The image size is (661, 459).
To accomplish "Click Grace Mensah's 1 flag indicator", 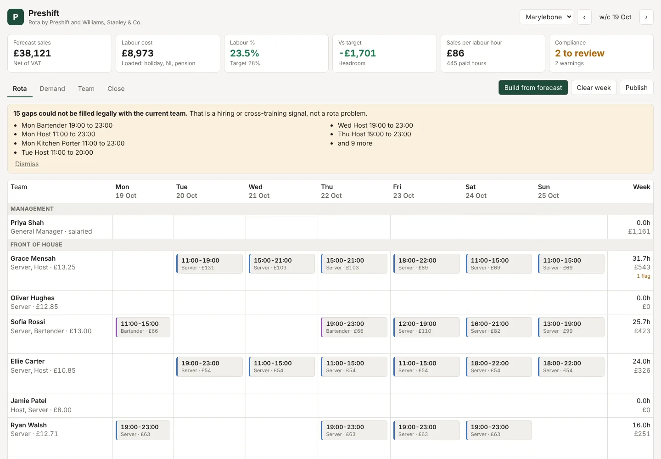I will (x=644, y=276).
